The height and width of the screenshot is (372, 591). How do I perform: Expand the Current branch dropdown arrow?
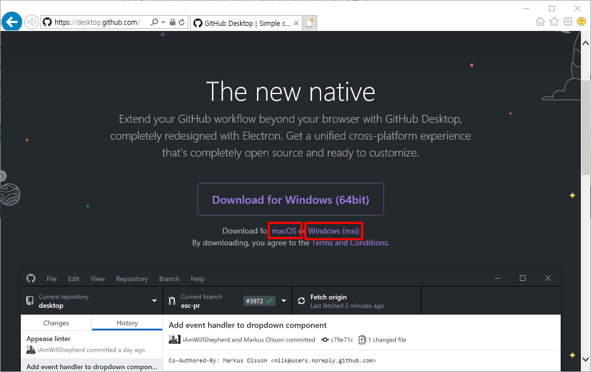pyautogui.click(x=284, y=301)
